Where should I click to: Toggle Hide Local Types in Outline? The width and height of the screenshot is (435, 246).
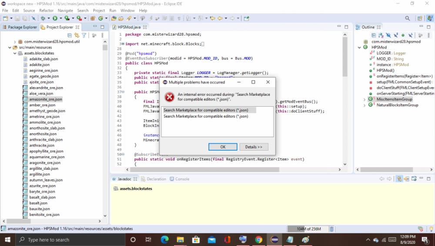point(410,35)
